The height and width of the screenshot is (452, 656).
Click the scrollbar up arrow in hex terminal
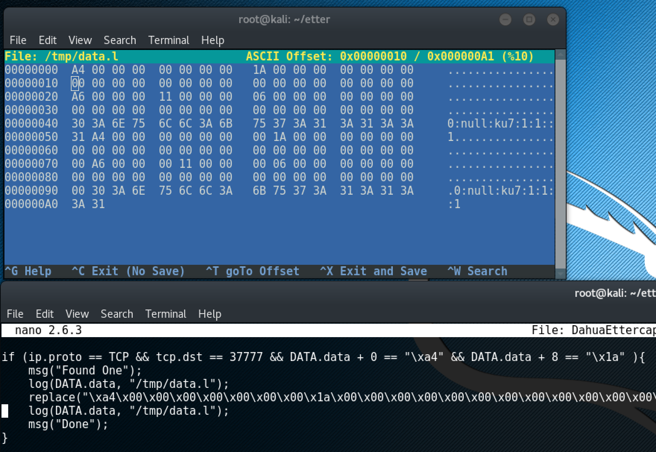[560, 55]
